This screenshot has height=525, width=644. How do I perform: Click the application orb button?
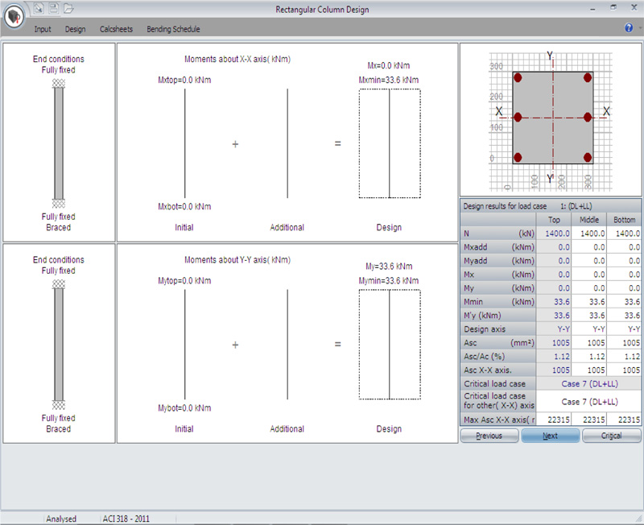(14, 16)
